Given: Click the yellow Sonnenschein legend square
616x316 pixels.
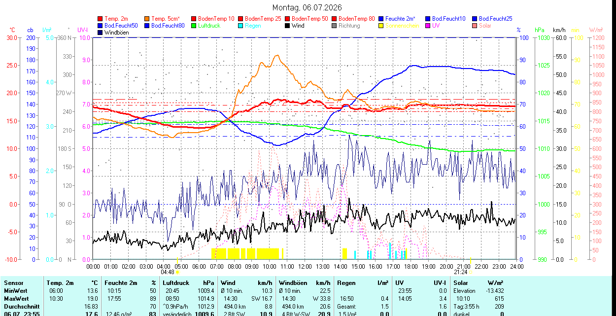Looking at the screenshot, I should 381,26.
